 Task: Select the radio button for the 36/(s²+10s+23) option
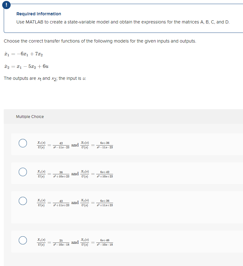(22, 171)
